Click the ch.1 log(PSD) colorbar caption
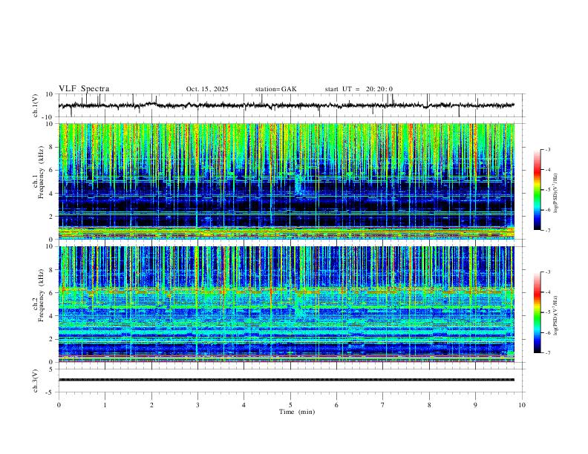The height and width of the screenshot is (454, 588). (557, 193)
